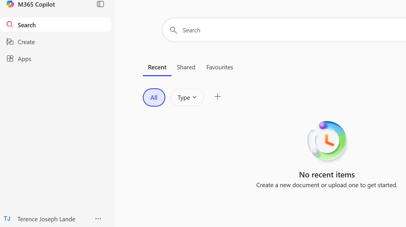Select the Terence Joseph Lande account name
Viewport: 406px width, 227px height.
[x=46, y=219]
